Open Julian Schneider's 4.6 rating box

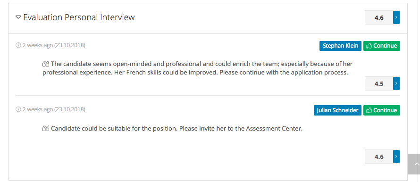379,157
